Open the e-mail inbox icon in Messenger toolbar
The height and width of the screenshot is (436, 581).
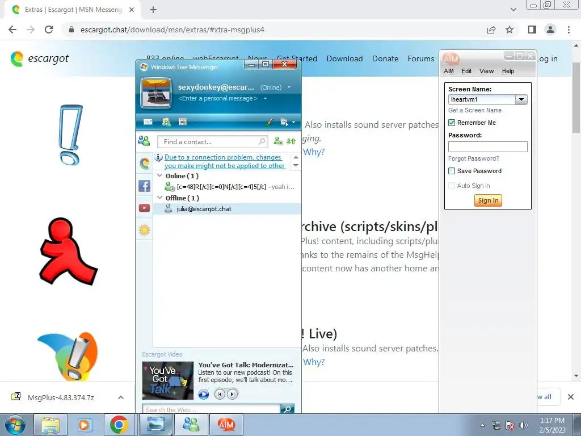[148, 121]
